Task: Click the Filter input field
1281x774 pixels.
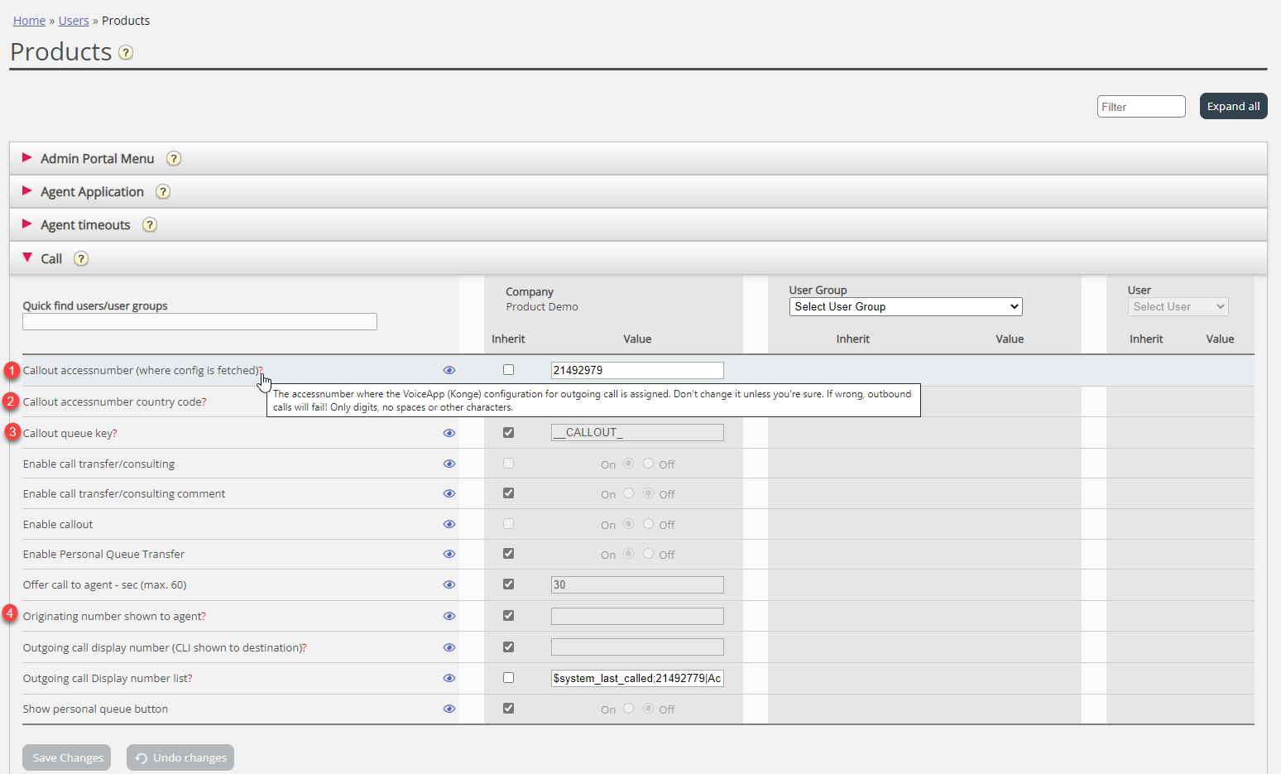Action: pos(1140,107)
